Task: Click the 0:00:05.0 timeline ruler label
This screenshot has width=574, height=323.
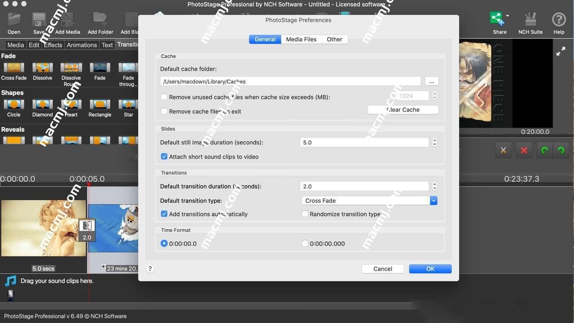Action: pyautogui.click(x=87, y=179)
